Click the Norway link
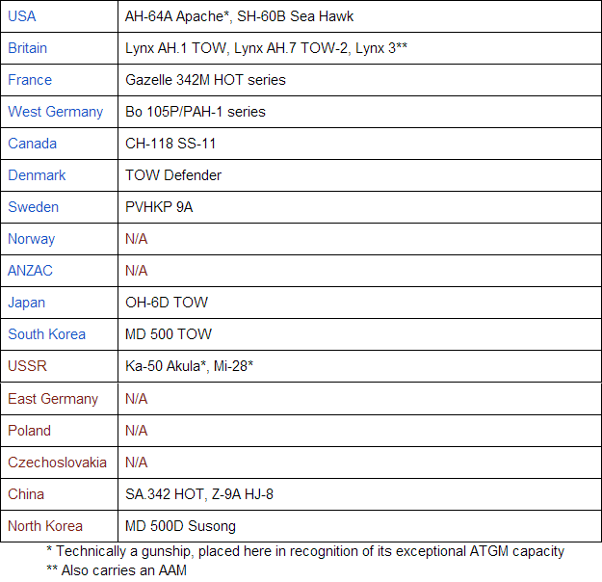Screen dimensions: 602x582 (31, 239)
